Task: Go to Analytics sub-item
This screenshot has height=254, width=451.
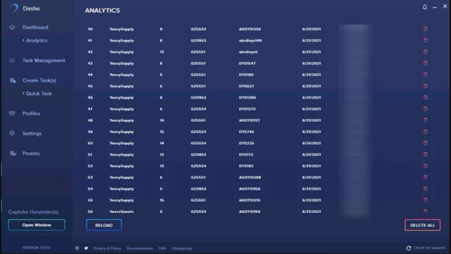Action: [37, 40]
